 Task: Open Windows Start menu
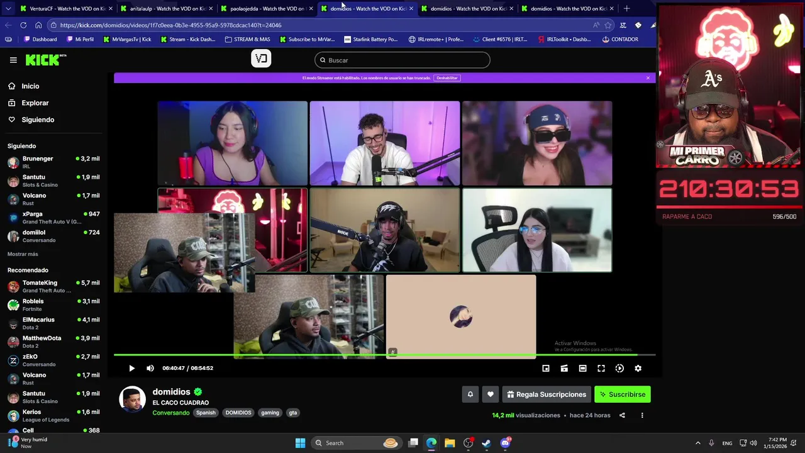[300, 443]
